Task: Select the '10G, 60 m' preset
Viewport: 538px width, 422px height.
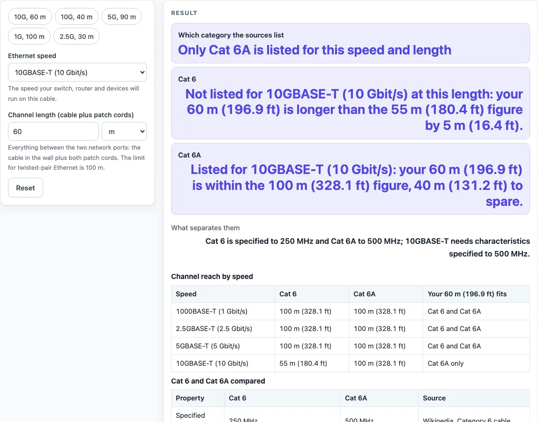Action: (x=30, y=17)
